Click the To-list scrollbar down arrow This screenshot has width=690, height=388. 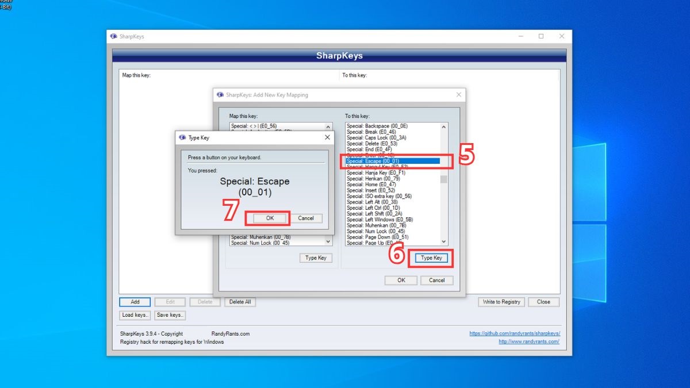[444, 242]
